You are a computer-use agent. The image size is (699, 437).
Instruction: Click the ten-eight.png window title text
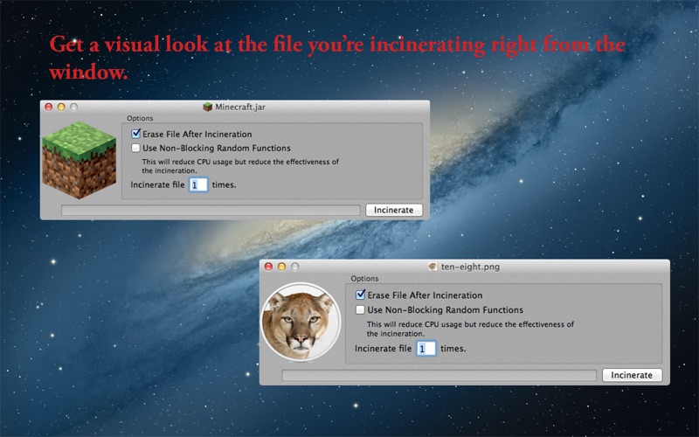[470, 267]
